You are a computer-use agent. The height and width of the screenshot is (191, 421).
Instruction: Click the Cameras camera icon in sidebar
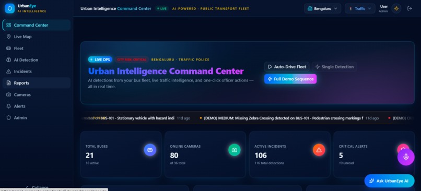click(8, 94)
